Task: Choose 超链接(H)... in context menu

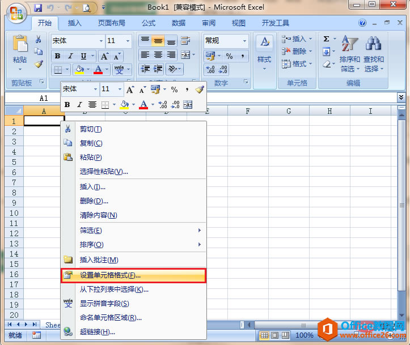Action: [x=134, y=332]
